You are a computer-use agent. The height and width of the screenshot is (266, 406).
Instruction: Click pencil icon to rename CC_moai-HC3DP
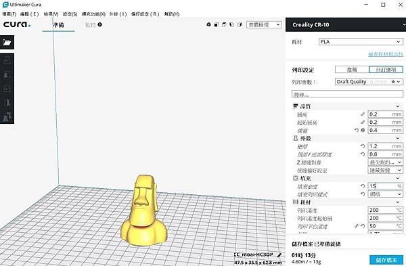pos(279,255)
